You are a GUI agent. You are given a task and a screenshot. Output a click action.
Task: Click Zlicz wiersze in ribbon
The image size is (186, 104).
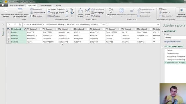[x=36, y=16]
